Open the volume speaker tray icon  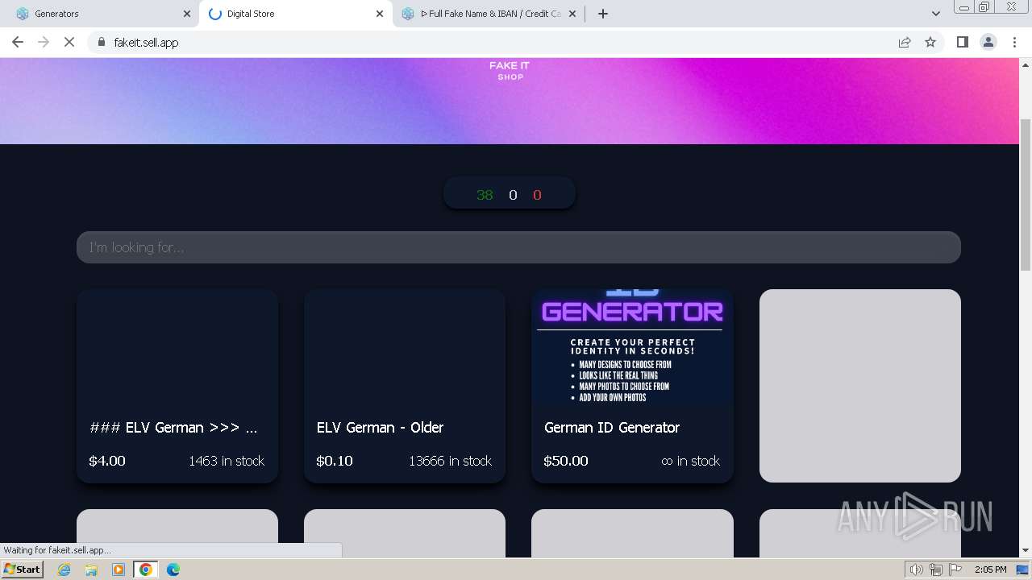point(916,570)
